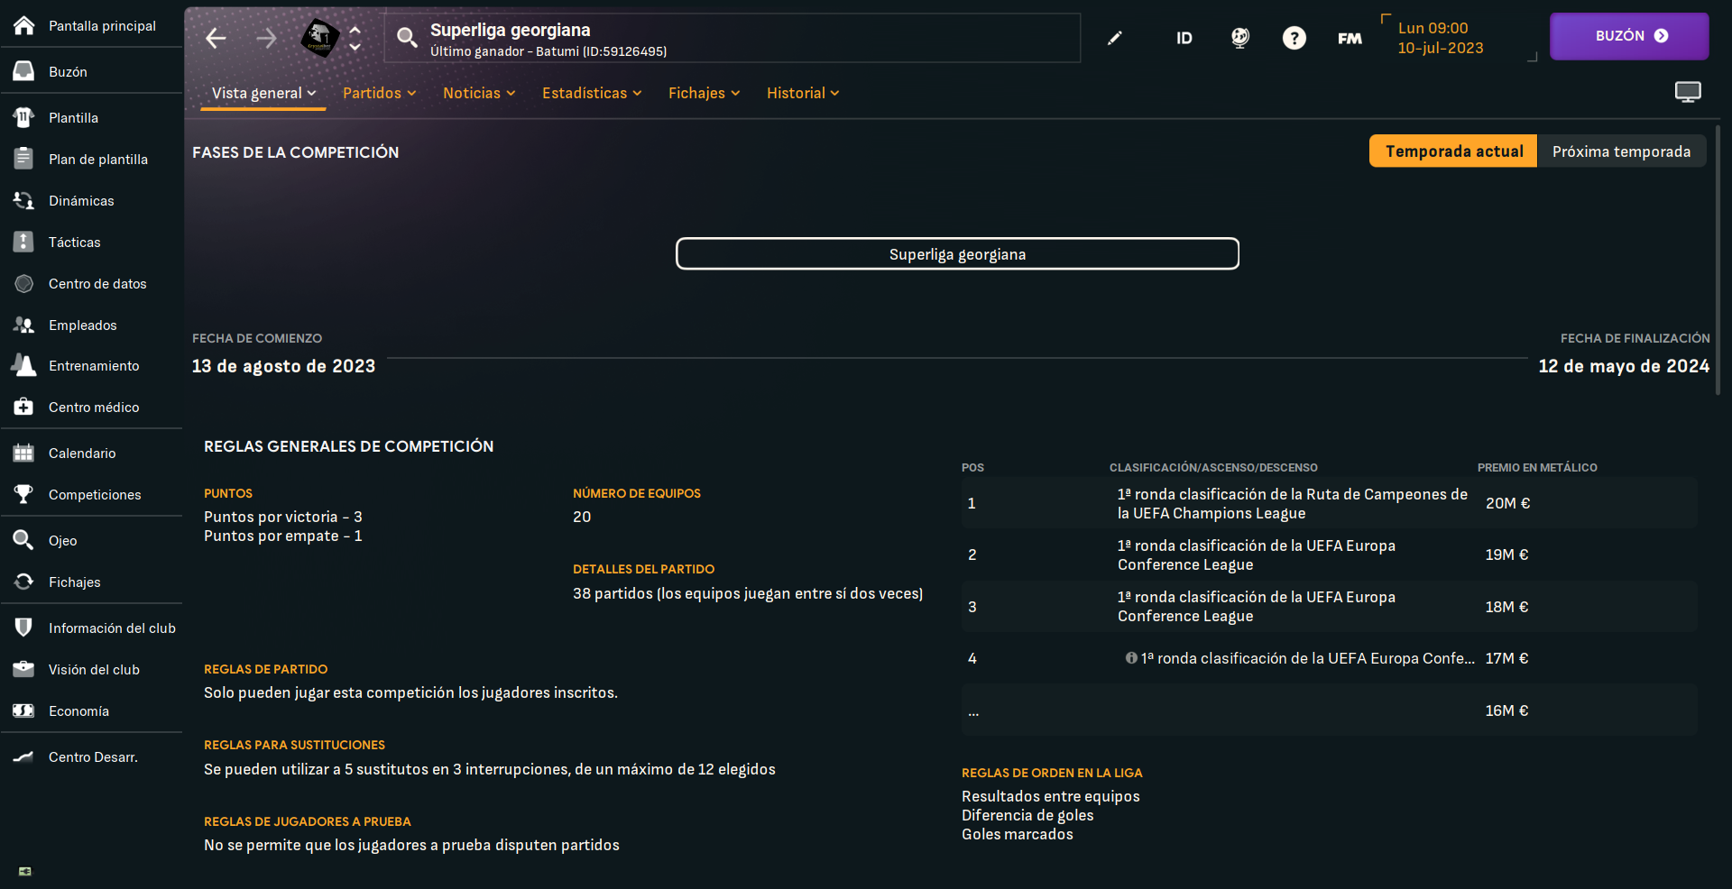Click the PREMIO EN METÁLICO column header
This screenshot has width=1732, height=889.
click(x=1537, y=467)
